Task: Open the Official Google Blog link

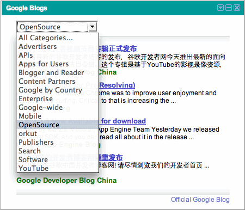Action: [200, 200]
